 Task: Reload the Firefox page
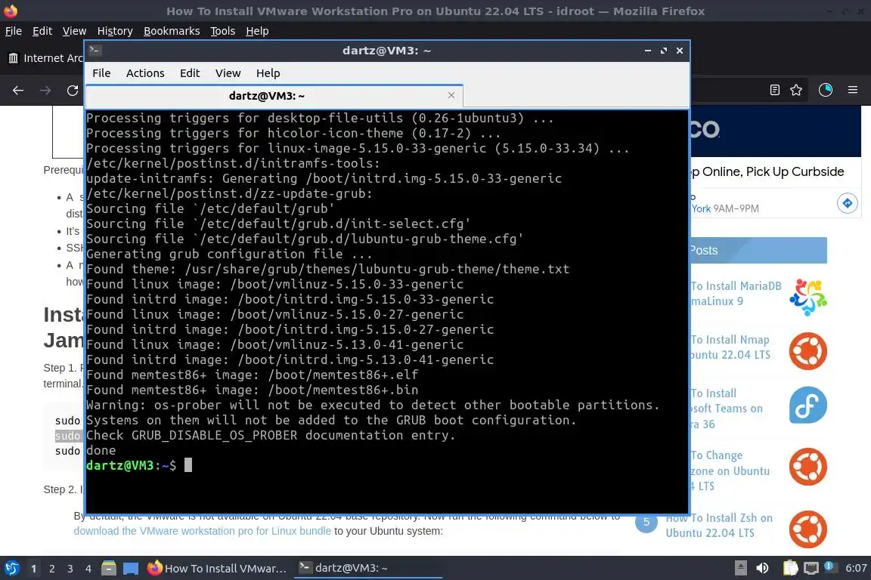point(73,90)
